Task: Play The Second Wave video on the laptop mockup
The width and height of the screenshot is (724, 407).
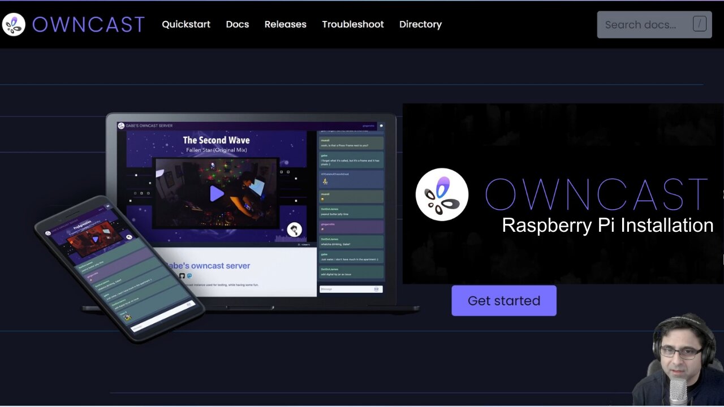Action: [x=217, y=194]
